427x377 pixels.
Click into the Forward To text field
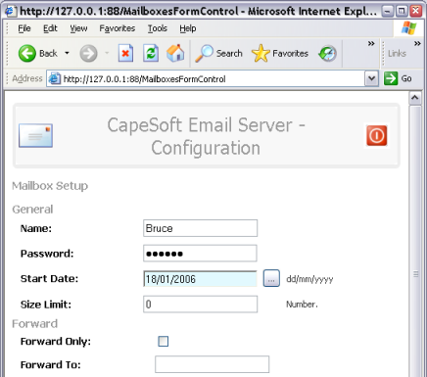click(213, 364)
